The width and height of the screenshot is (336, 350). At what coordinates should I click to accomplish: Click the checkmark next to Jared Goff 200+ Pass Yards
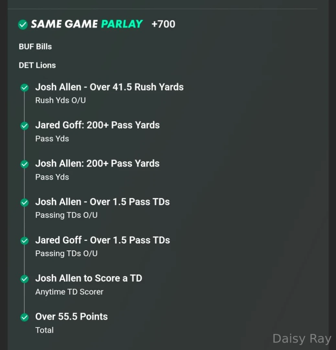24,125
